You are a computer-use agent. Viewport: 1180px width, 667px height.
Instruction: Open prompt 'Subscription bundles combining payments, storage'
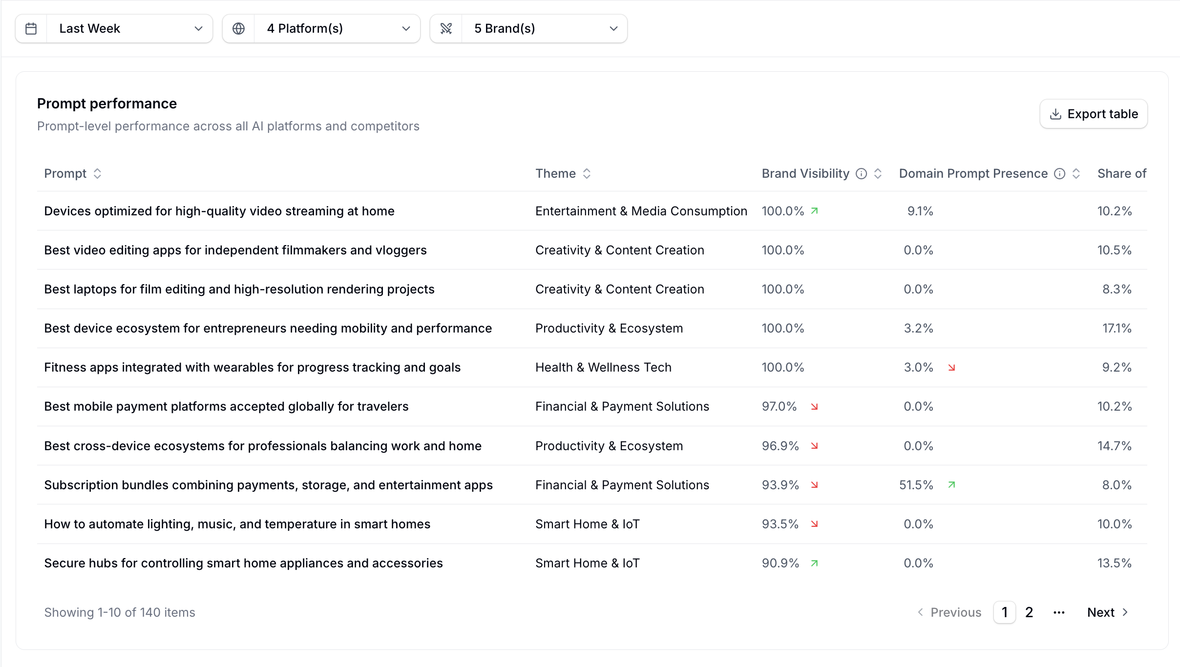click(269, 485)
